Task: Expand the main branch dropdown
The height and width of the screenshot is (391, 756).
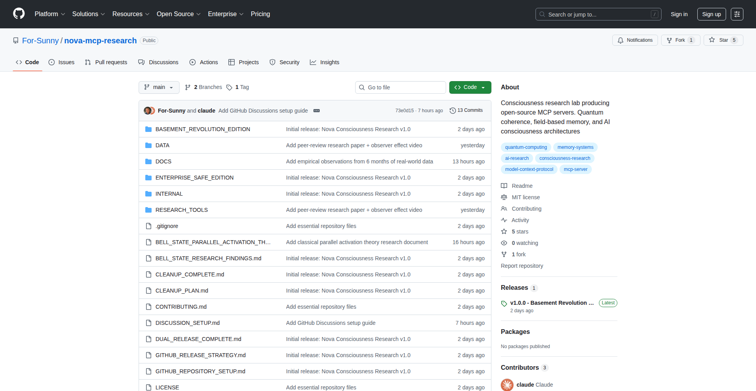Action: click(159, 87)
